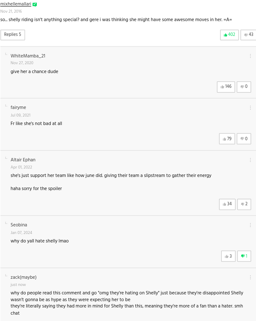Screen dimensions: 256x321
Task: Open options menu for Seobina's reply
Action: (x=250, y=225)
